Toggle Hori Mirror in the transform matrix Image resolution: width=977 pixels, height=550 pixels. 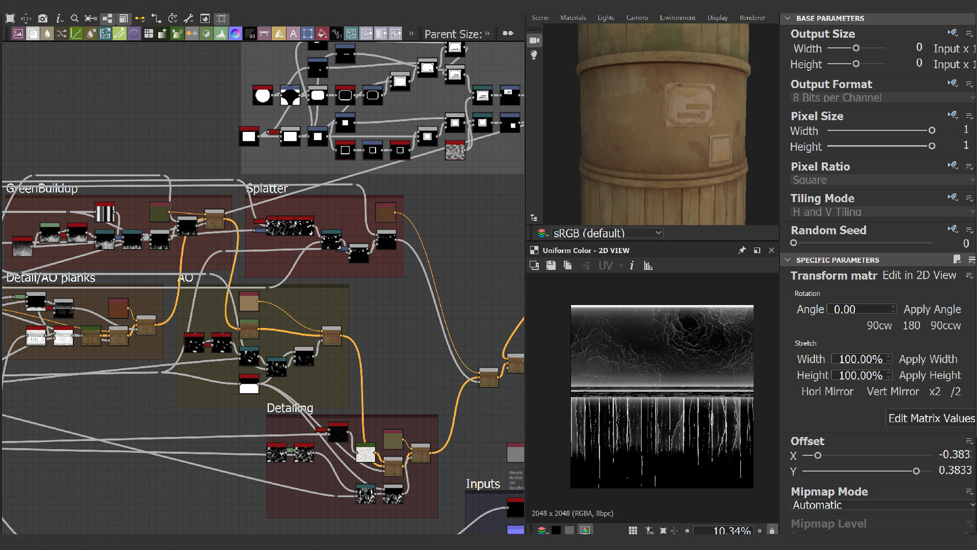[x=827, y=391]
